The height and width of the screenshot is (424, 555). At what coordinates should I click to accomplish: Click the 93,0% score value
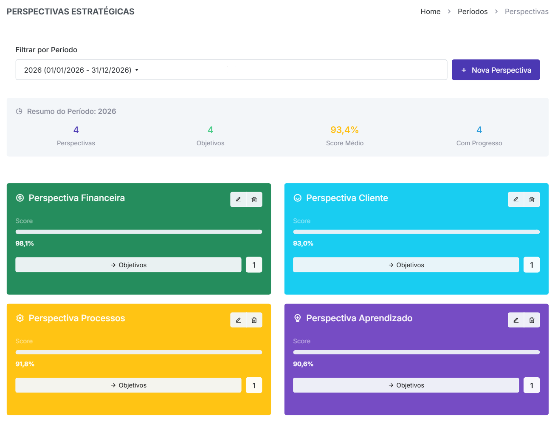303,243
